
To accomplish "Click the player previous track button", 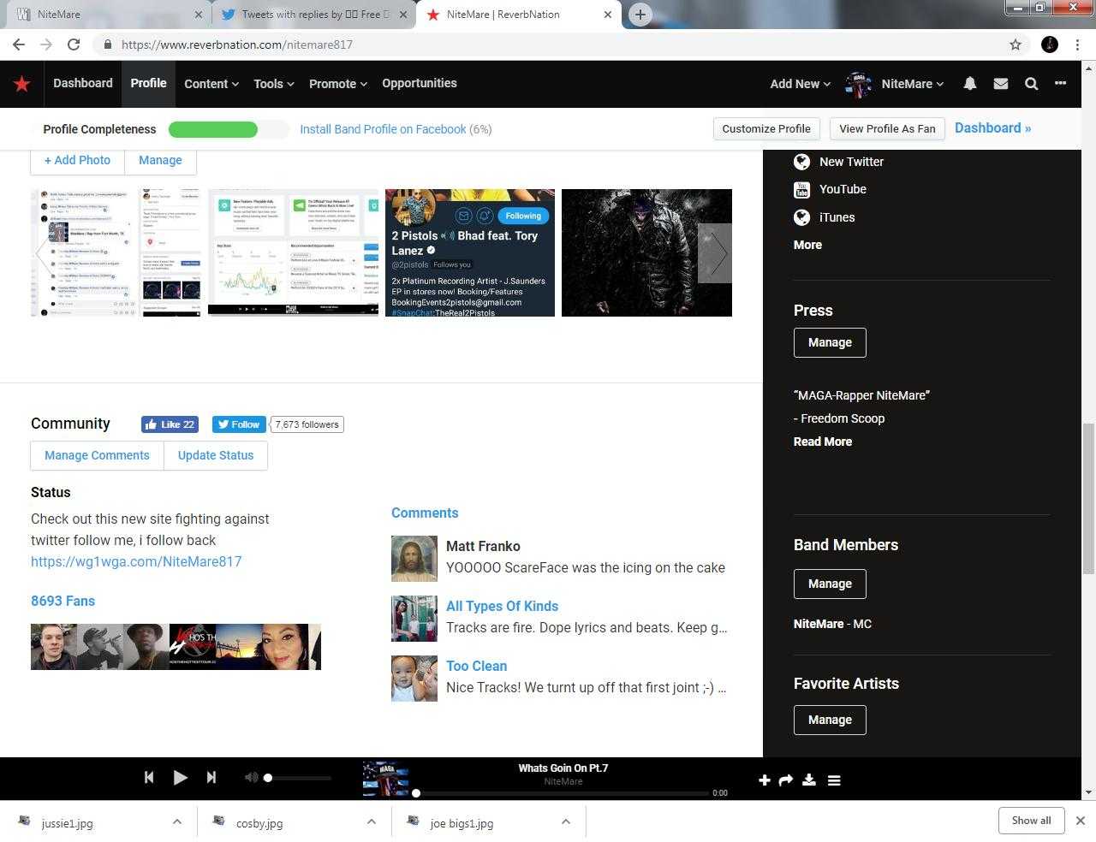I will (x=149, y=777).
